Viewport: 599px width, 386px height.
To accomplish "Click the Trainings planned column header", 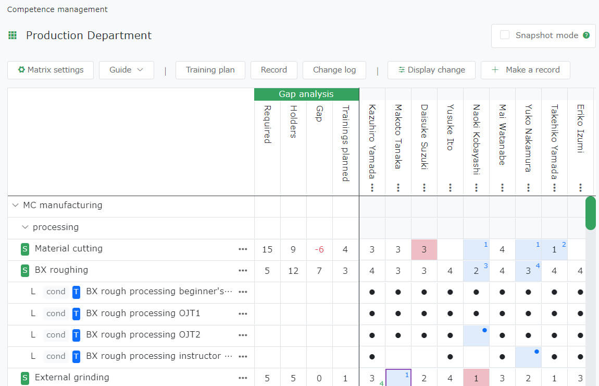I will pos(345,143).
